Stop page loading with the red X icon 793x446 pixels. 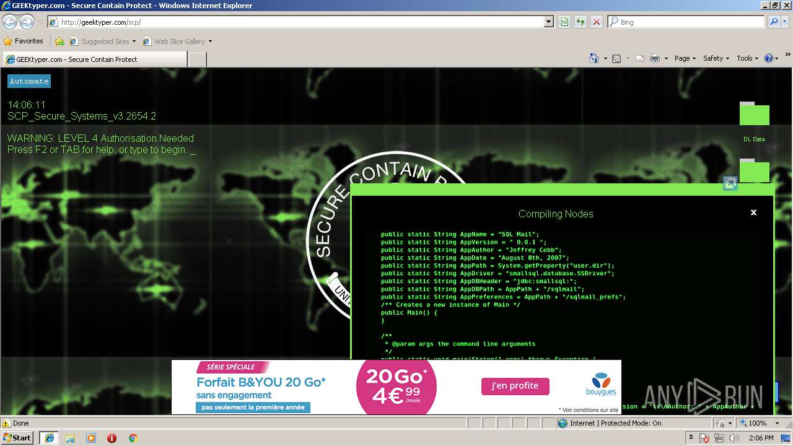click(597, 22)
